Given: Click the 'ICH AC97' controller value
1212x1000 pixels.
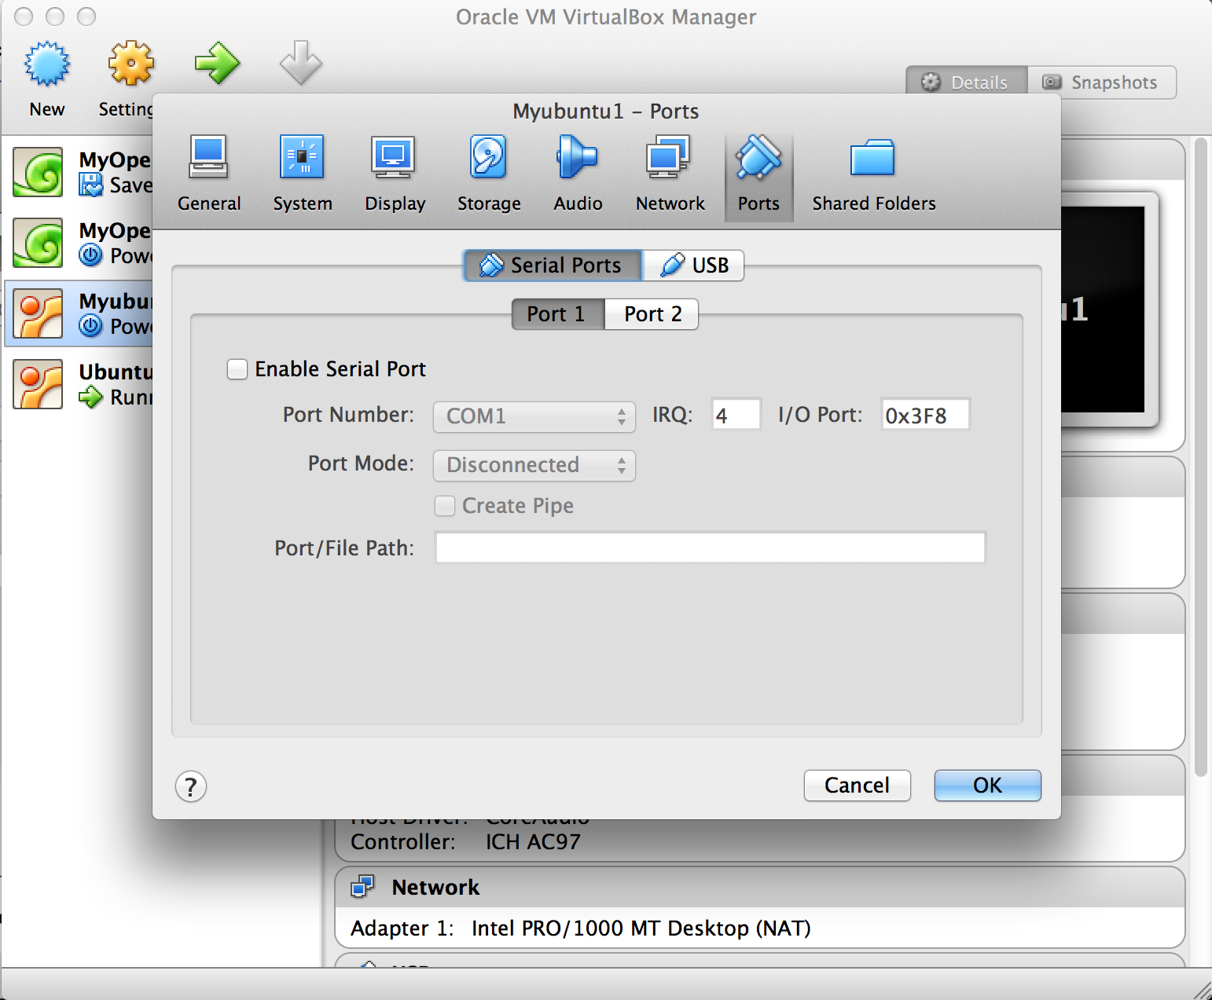Looking at the screenshot, I should 533,842.
